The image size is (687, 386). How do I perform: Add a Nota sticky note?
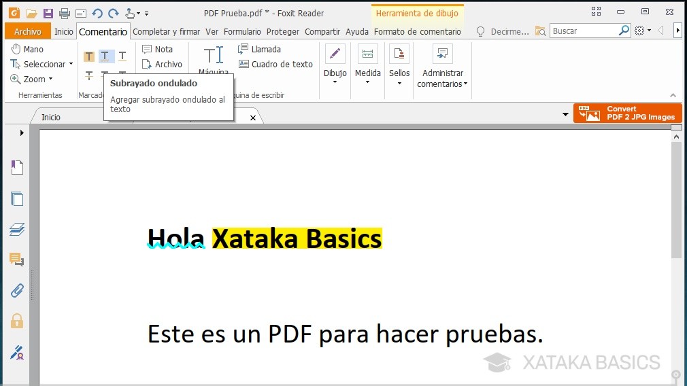click(157, 49)
